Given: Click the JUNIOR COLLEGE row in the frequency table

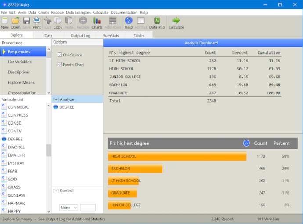Looking at the screenshot, I should [195, 77].
